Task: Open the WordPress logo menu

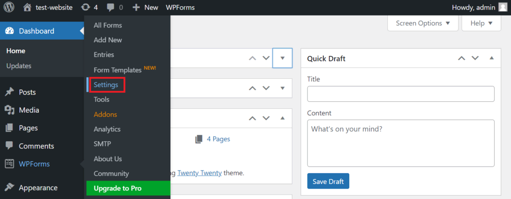Action: [9, 7]
